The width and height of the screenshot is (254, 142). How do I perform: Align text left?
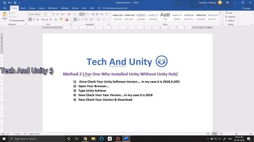pos(75,19)
